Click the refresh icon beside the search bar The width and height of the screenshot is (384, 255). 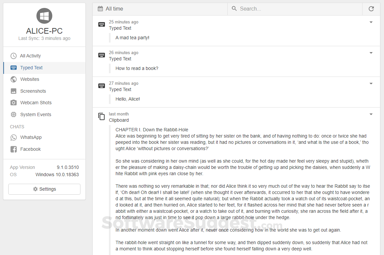pos(371,9)
